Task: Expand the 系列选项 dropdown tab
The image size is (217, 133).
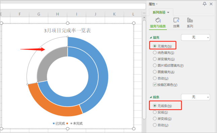Action: coord(161,12)
